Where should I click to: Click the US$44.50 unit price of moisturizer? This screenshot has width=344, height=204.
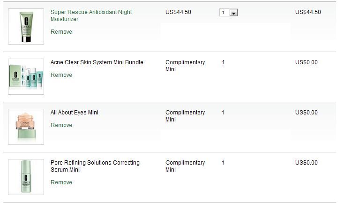pos(178,12)
